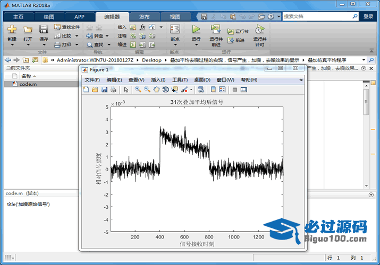Click the search documentation input field

317,16
